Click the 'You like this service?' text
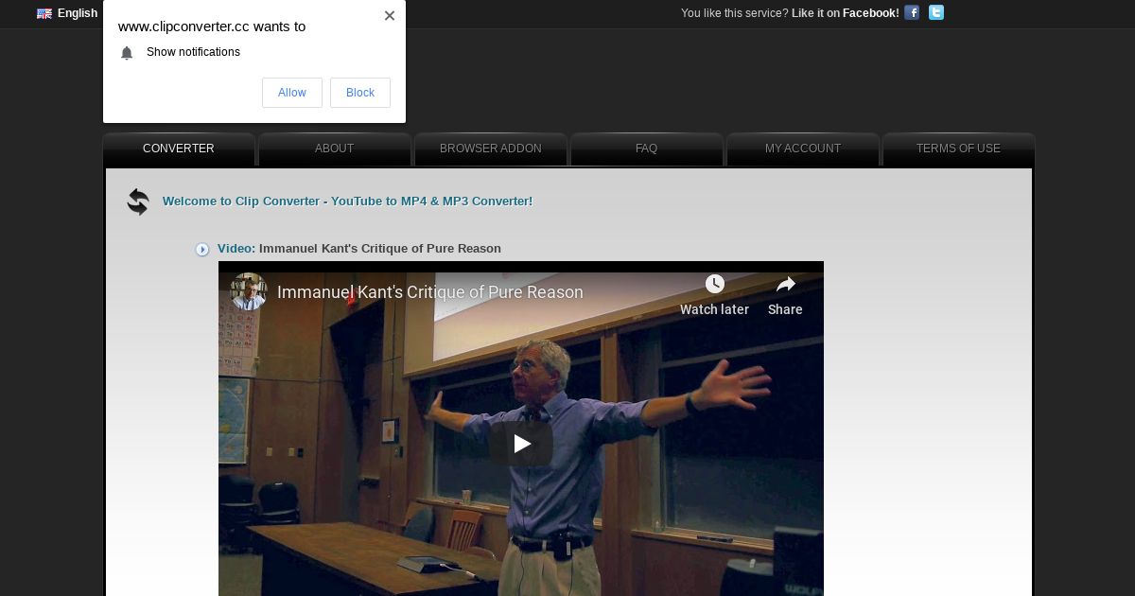1135x596 pixels. click(735, 13)
